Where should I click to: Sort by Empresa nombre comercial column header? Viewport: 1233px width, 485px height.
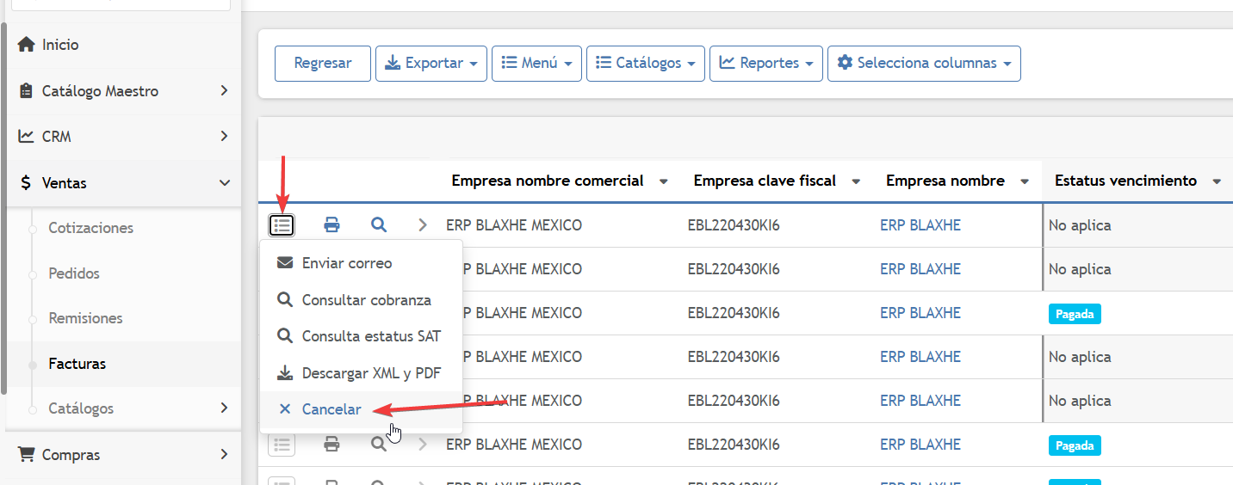point(548,181)
